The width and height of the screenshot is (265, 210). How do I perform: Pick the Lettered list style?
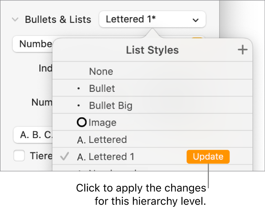[107, 139]
